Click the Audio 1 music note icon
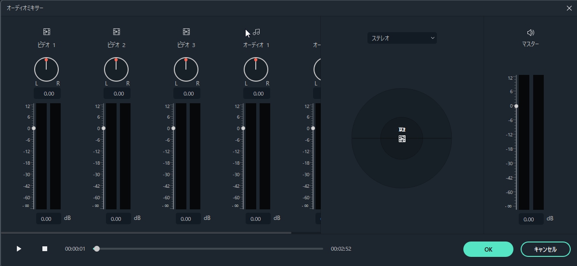 [256, 32]
